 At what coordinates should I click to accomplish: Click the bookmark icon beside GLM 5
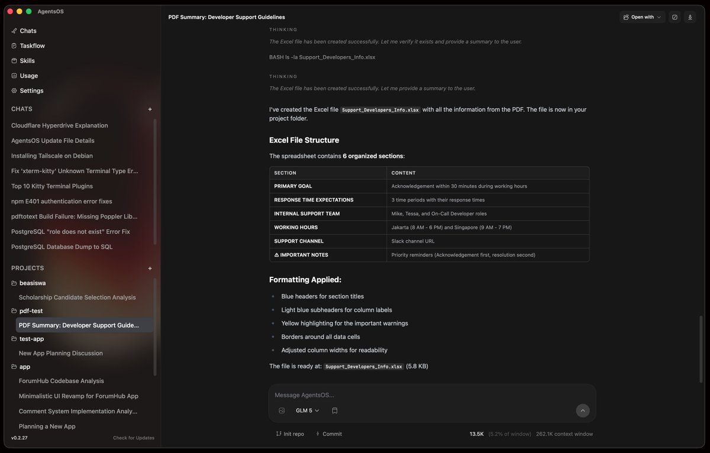click(334, 410)
